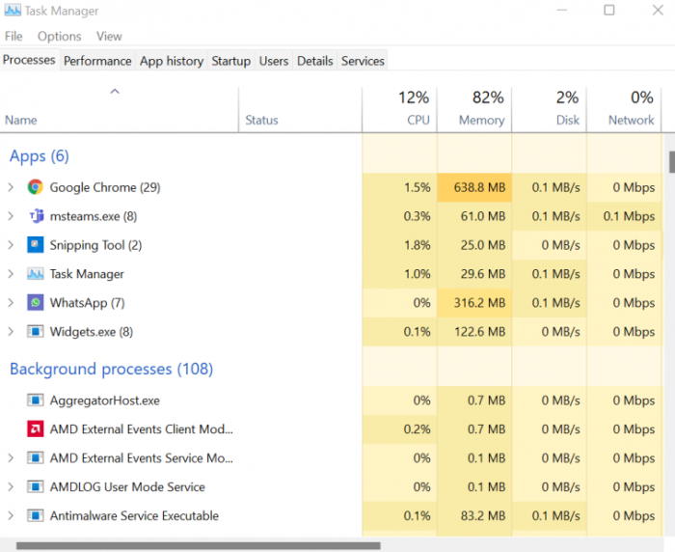Viewport: 675px width, 552px height.
Task: Click Chrome's 638.8 MB memory cell
Action: click(x=474, y=187)
